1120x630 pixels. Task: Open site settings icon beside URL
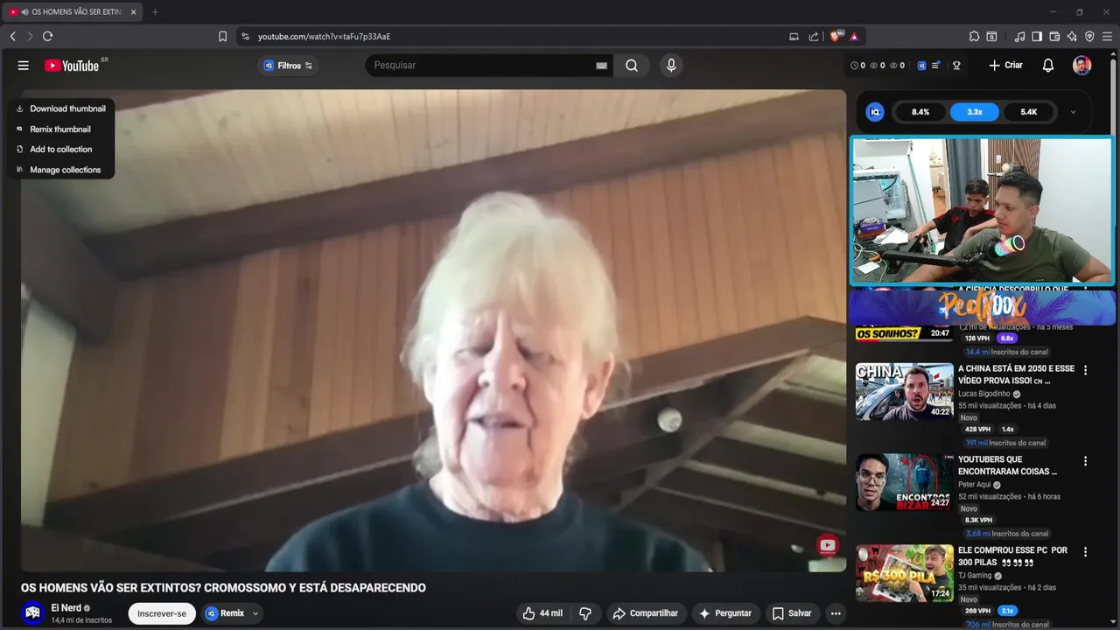[x=245, y=37]
